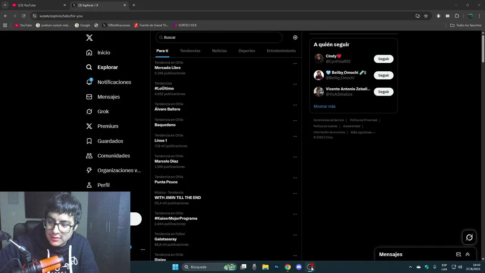485x273 pixels.
Task: Open Organizaciones verificadas lightning icon
Action: click(89, 170)
